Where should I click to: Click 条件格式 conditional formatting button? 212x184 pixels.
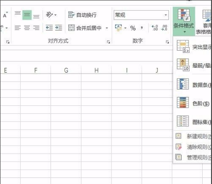pyautogui.click(x=184, y=21)
